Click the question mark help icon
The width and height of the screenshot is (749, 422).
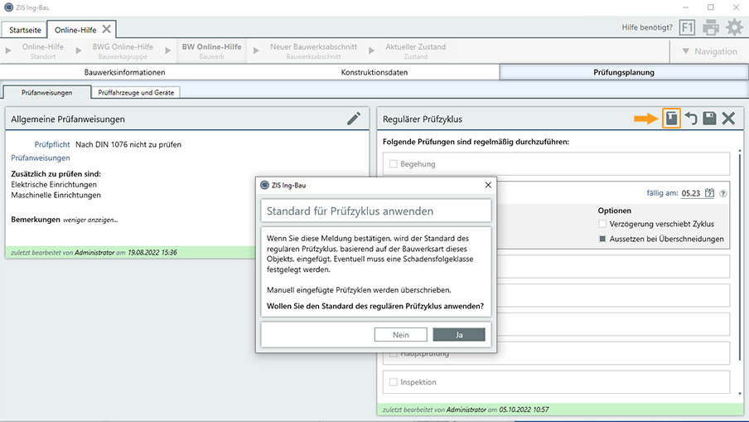723,194
